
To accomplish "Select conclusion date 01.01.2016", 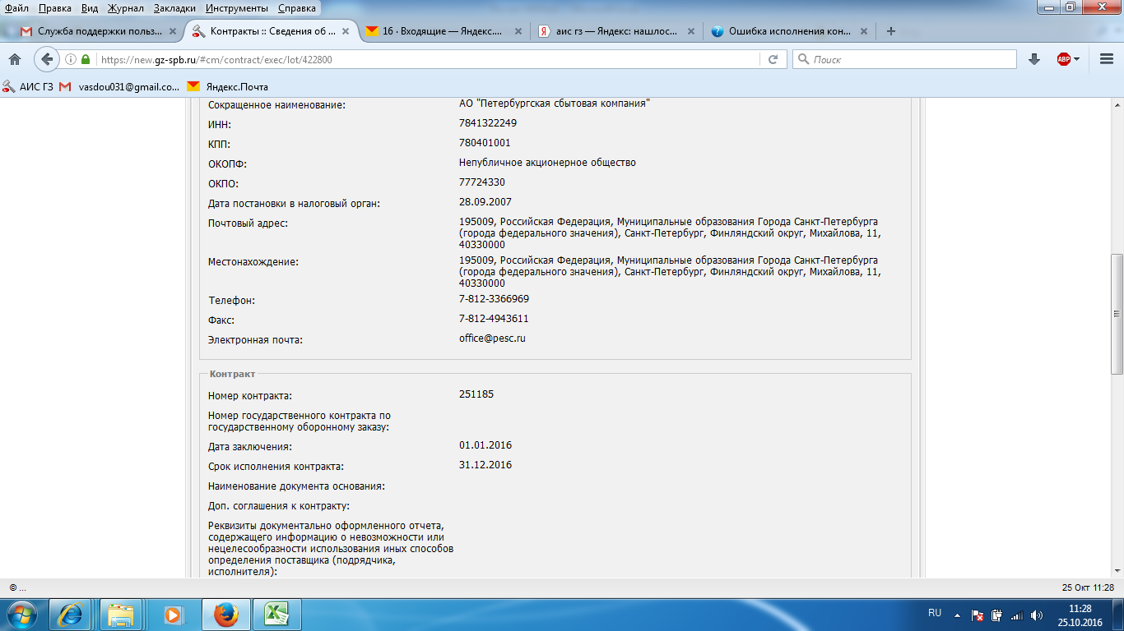I will pos(485,445).
